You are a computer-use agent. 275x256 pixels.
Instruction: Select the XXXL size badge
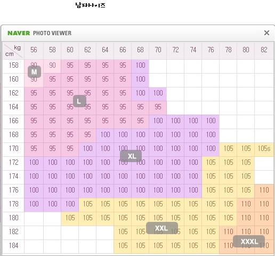tap(249, 241)
